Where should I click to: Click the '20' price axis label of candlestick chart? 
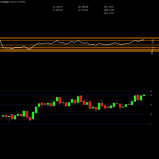pyautogui.click(x=151, y=95)
